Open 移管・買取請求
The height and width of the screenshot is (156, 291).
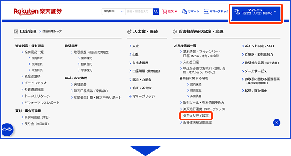point(254,91)
